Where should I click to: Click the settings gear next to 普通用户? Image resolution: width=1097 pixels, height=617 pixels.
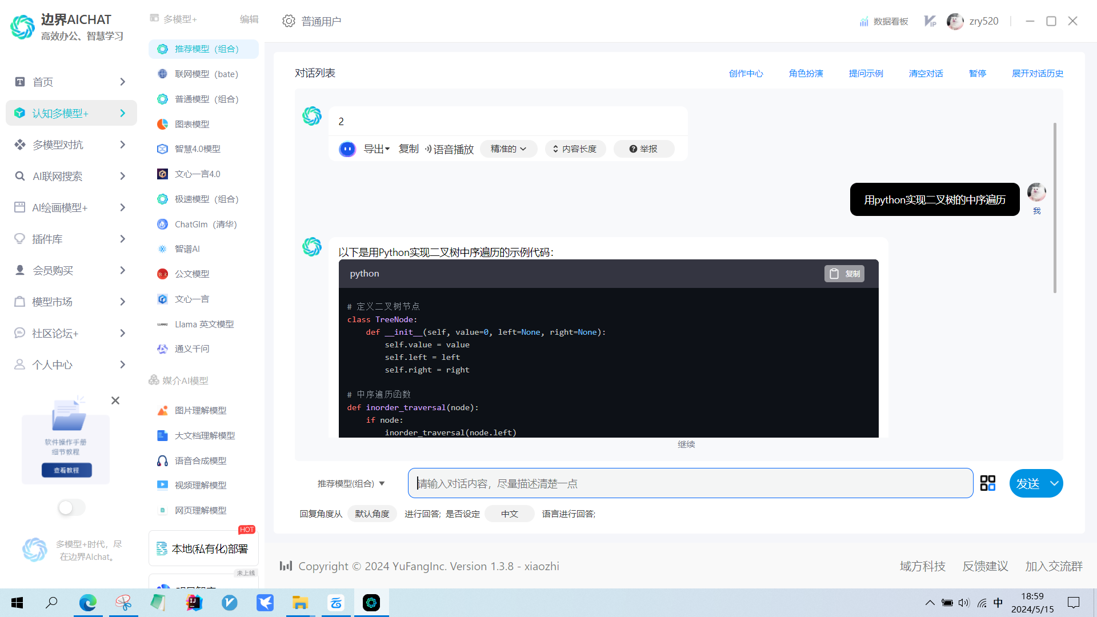point(289,21)
